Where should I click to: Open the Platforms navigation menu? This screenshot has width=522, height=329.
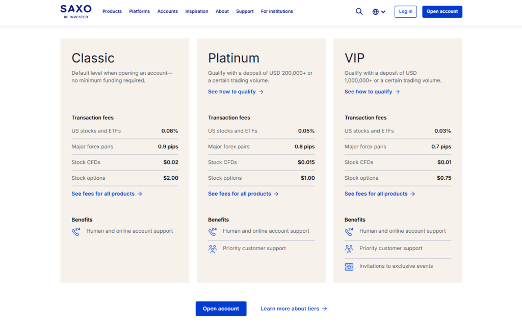(x=139, y=11)
